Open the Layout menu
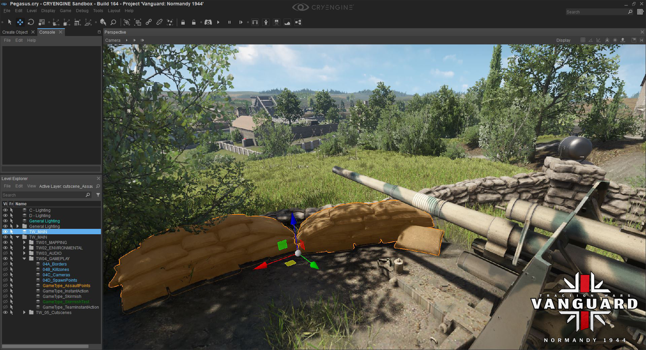This screenshot has height=350, width=646. [114, 11]
